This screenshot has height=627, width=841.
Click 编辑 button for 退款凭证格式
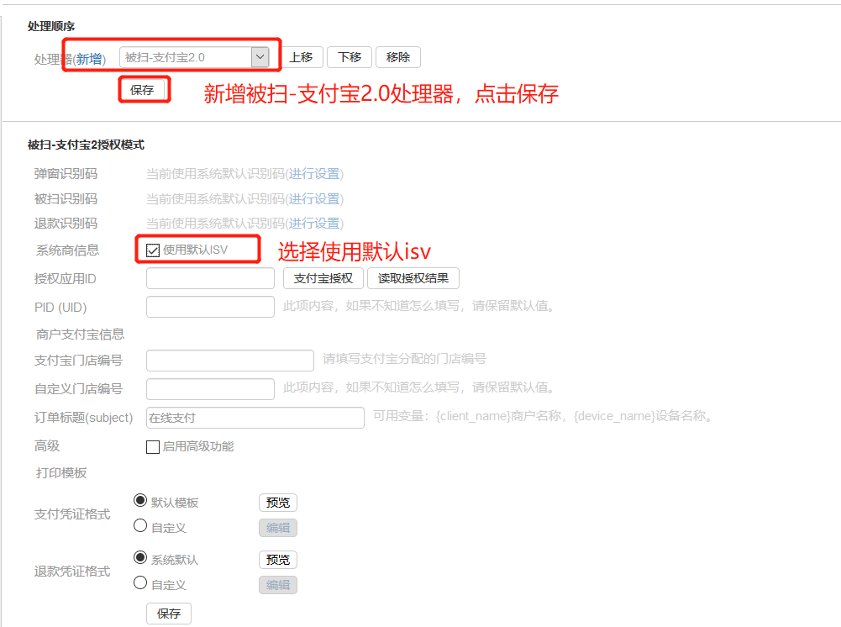tap(278, 585)
